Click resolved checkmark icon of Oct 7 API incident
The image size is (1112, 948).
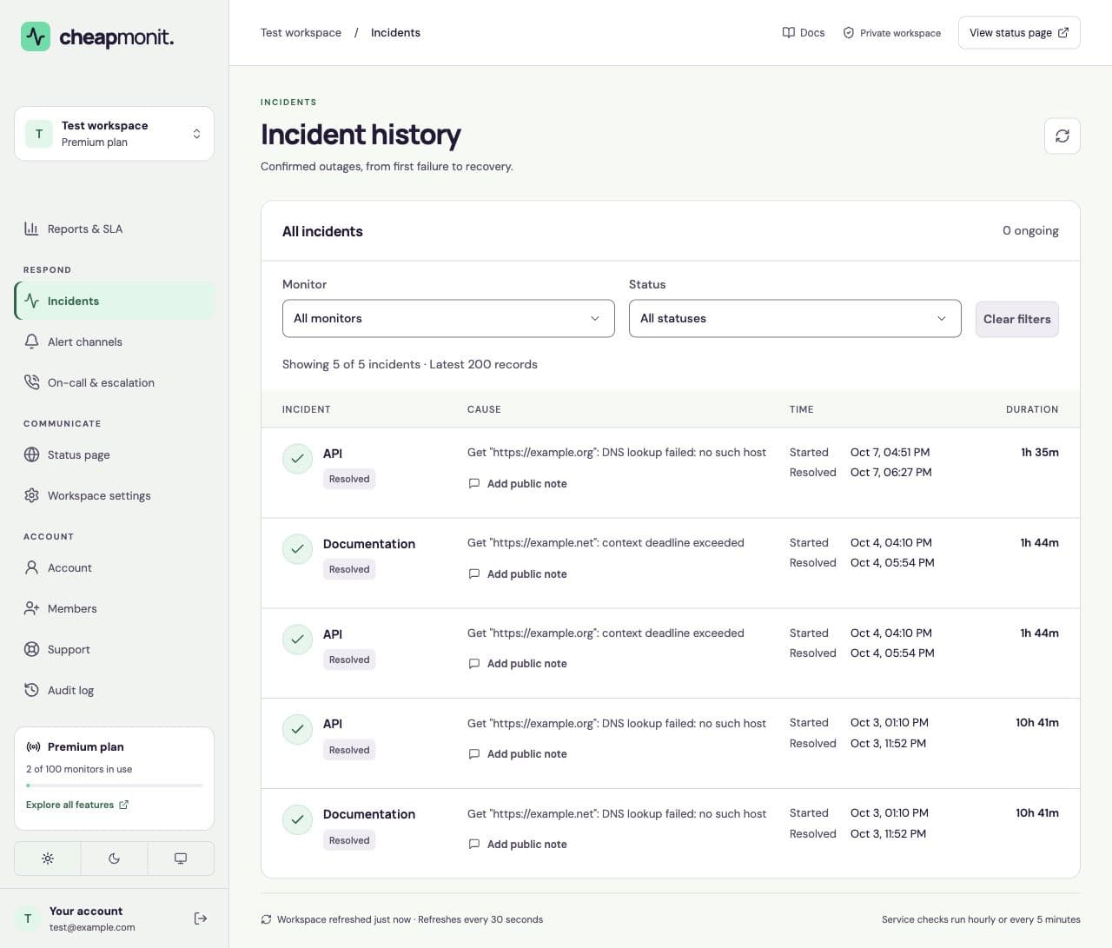tap(297, 459)
